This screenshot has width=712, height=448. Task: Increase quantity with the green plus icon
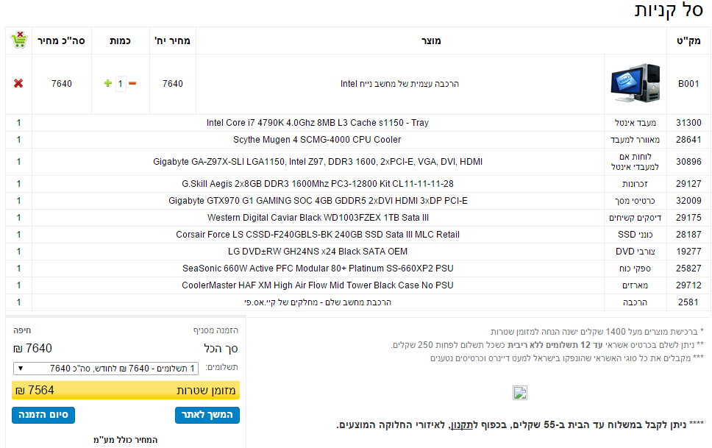108,83
